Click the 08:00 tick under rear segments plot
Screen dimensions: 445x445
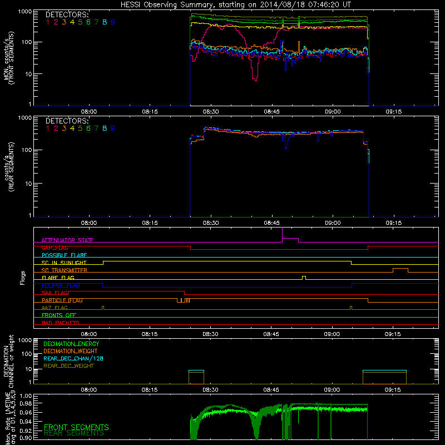[x=89, y=223]
